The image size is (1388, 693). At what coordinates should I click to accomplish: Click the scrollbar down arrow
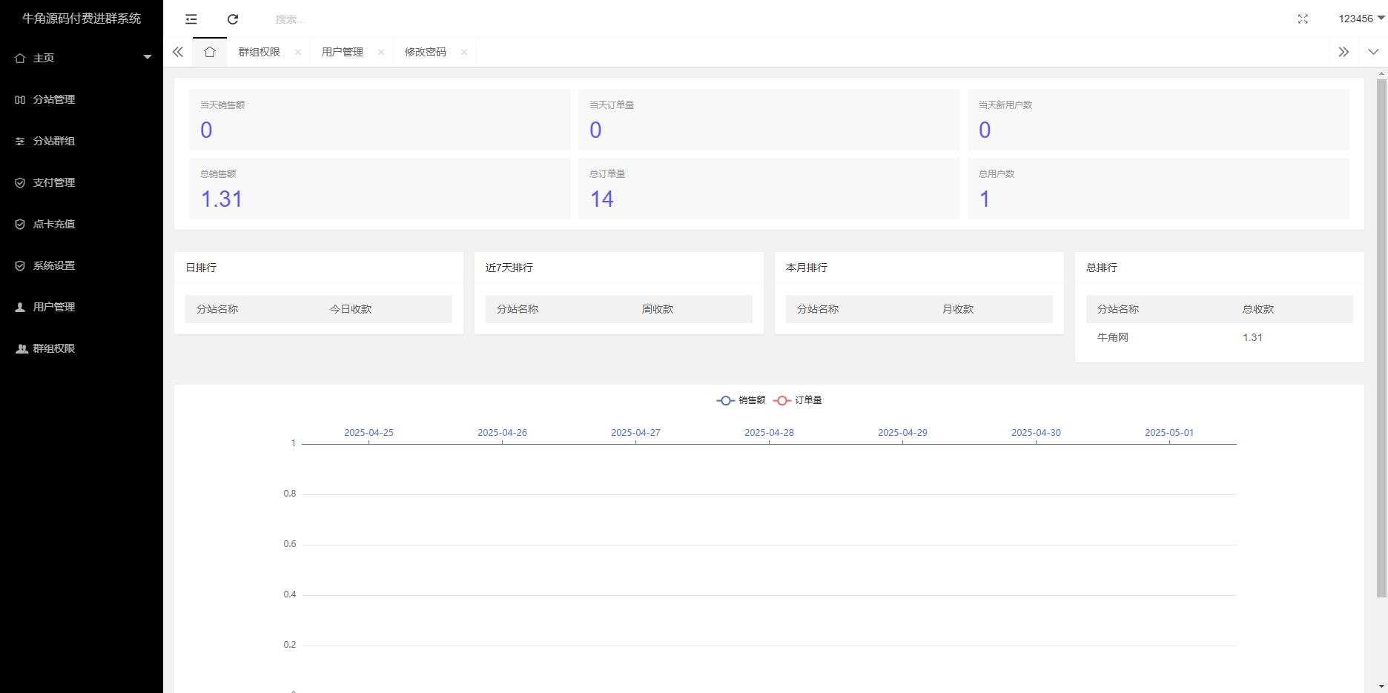pyautogui.click(x=1381, y=686)
